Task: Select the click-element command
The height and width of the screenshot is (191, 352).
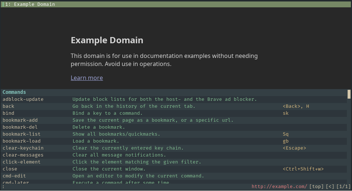Action: [x=22, y=162]
